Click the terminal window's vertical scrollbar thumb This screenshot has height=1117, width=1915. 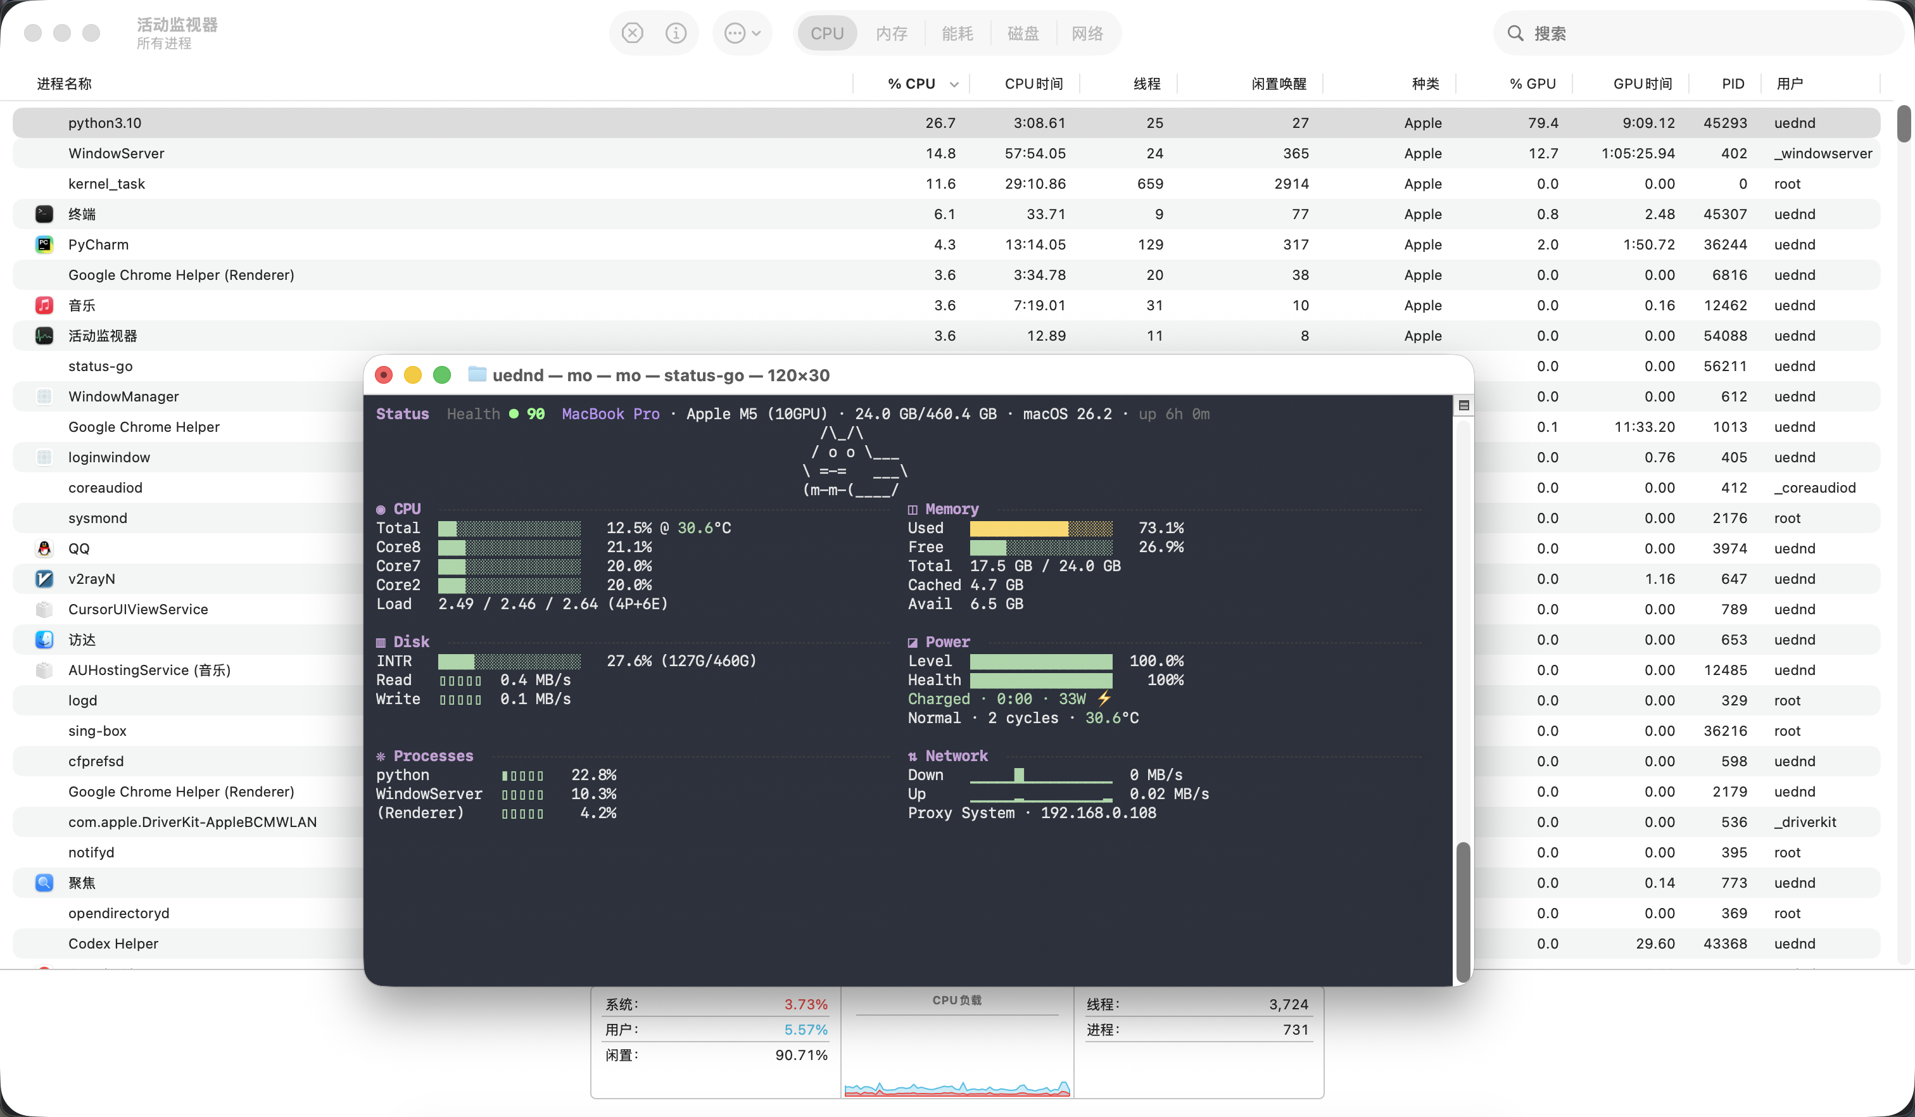tap(1462, 912)
